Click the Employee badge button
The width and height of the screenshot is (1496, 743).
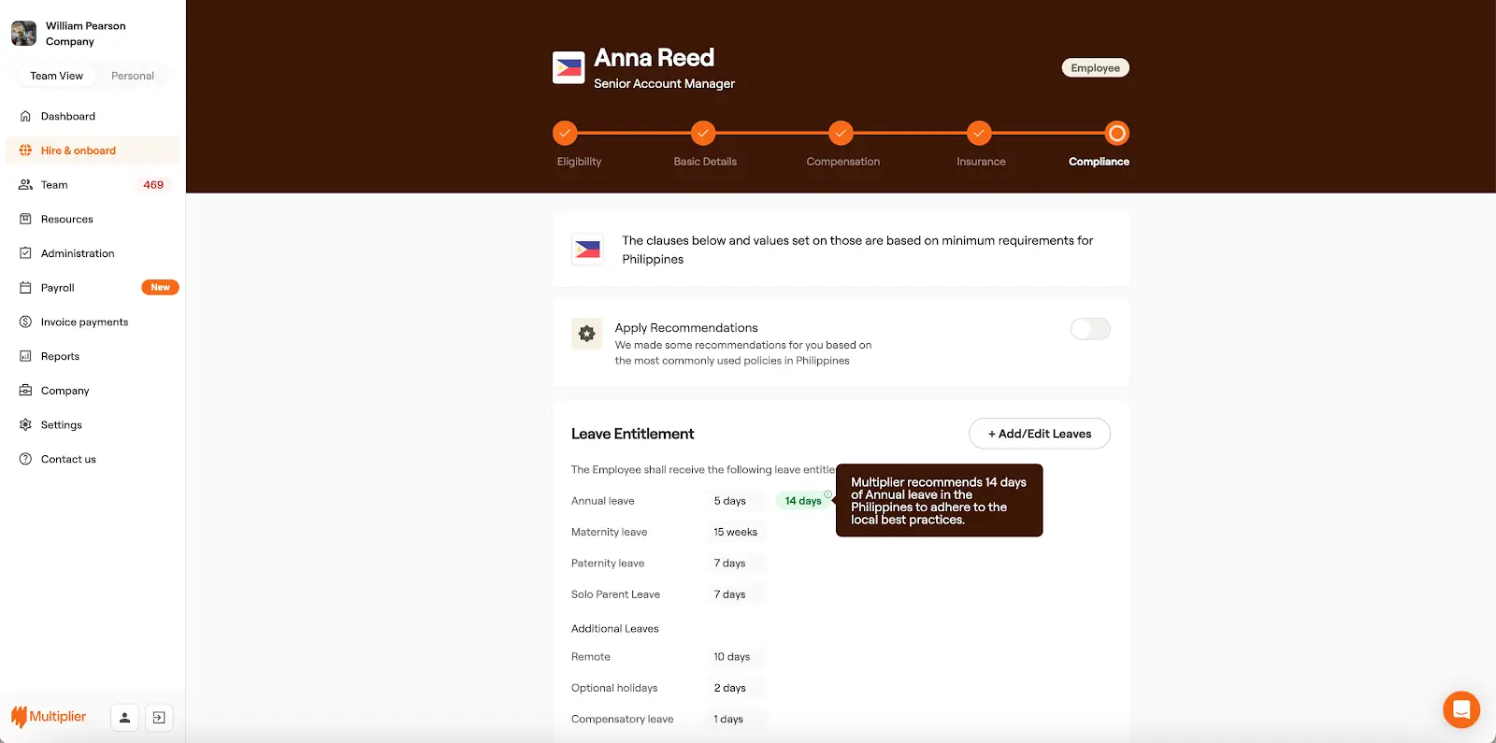click(1096, 68)
